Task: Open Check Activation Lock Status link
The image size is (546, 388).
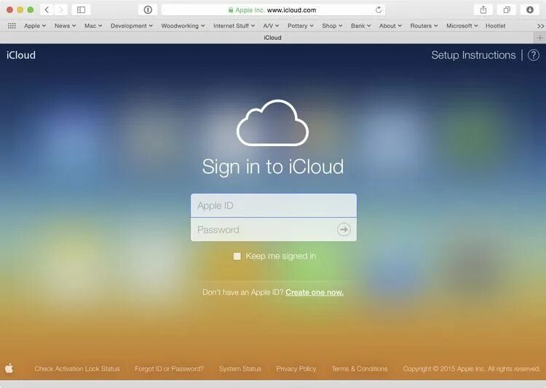Action: pyautogui.click(x=77, y=368)
